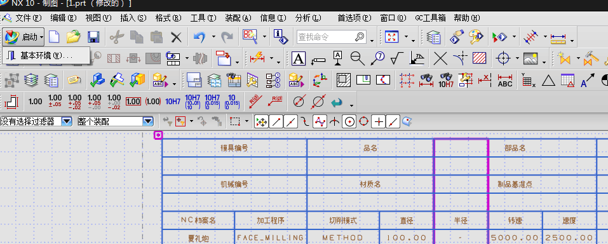Choose 基本环境(W)... from the popup
The height and width of the screenshot is (244, 608).
tap(46, 56)
